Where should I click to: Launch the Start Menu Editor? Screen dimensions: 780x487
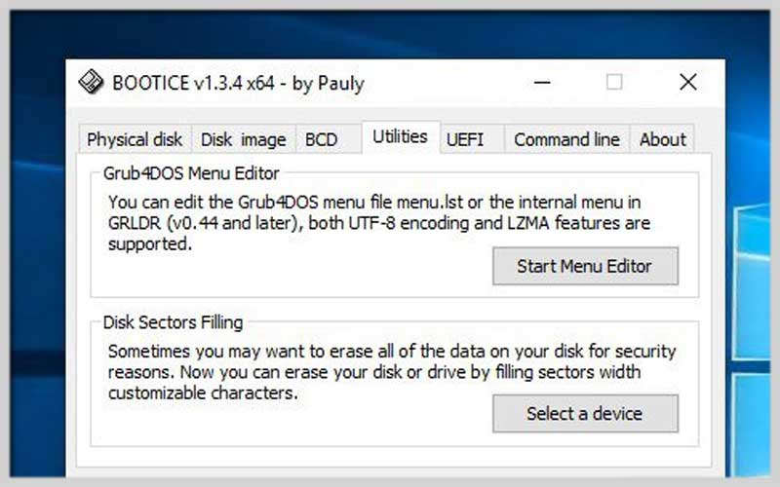(585, 266)
